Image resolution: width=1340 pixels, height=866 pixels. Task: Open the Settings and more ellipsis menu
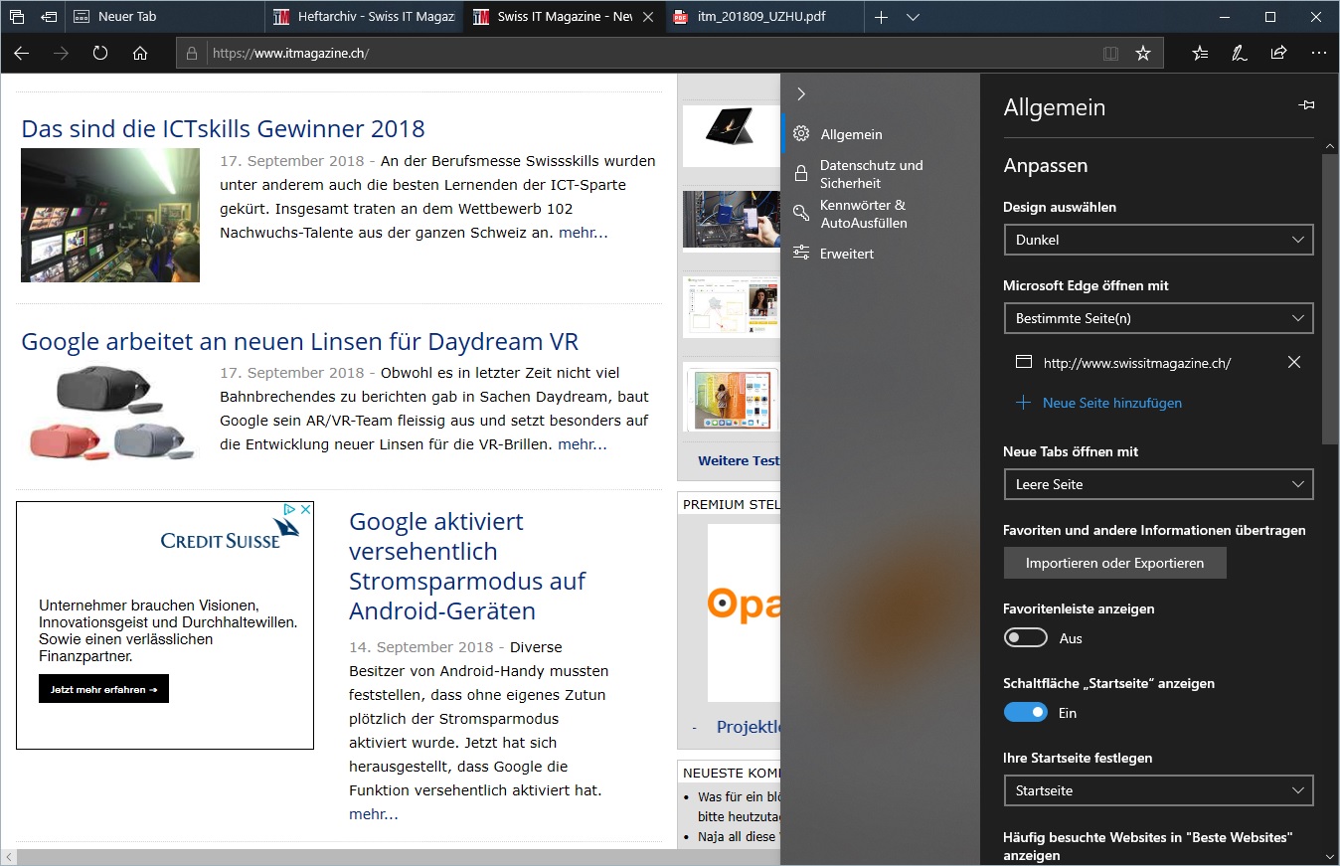click(x=1318, y=54)
